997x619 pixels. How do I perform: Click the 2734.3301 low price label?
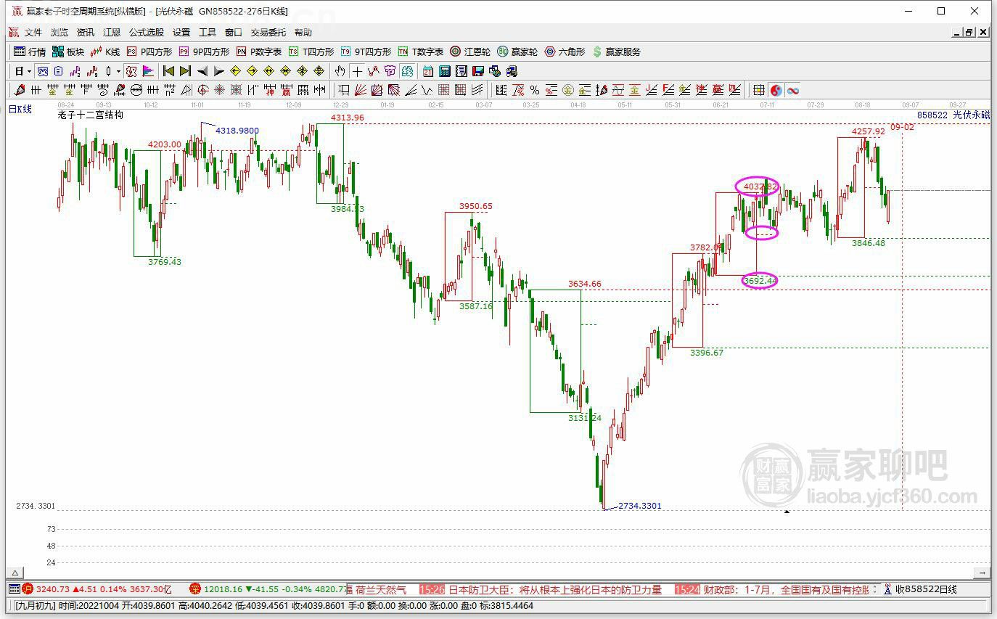click(640, 506)
